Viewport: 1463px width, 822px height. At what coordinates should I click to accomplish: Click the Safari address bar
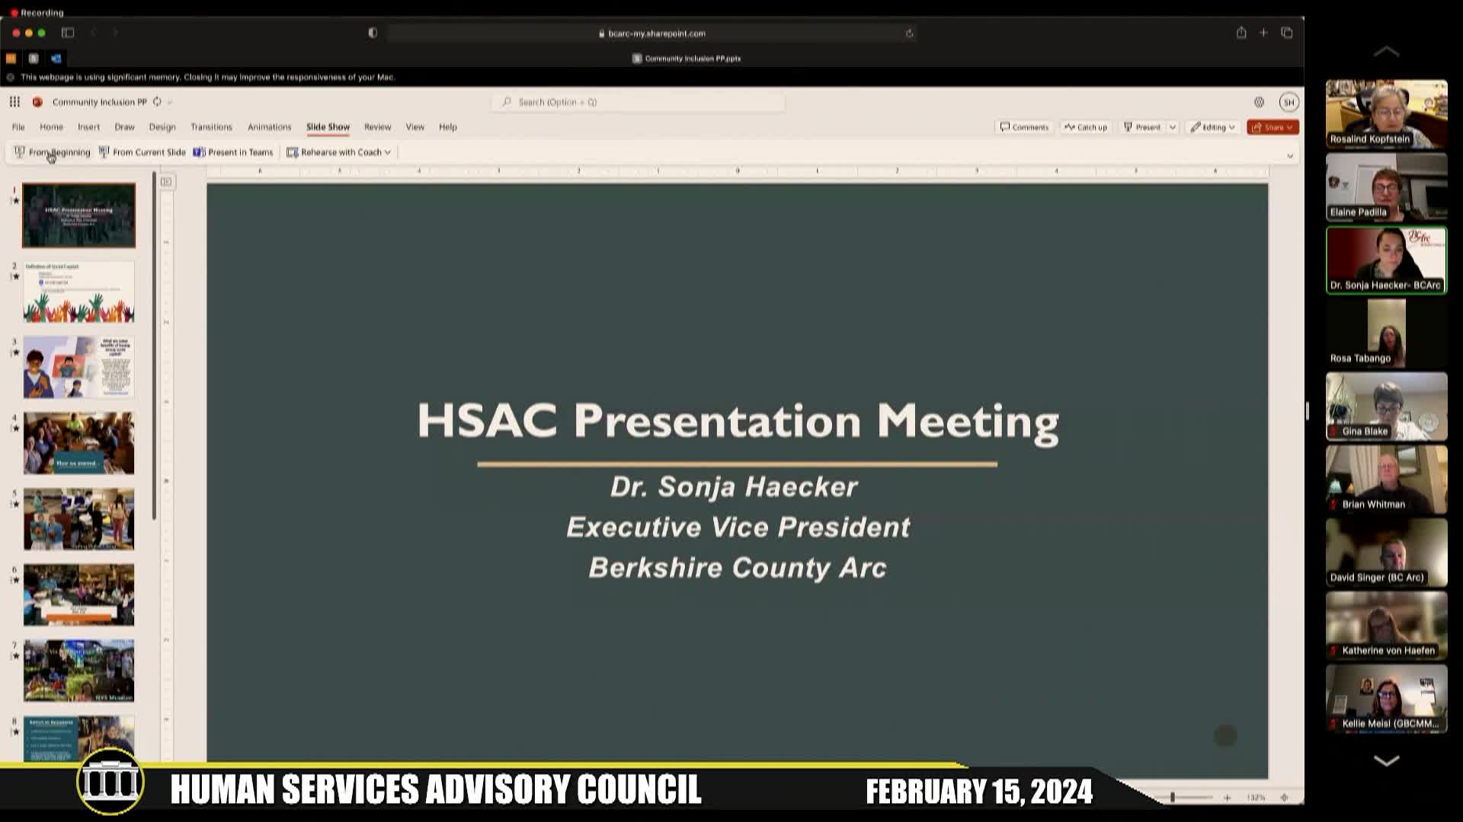coord(652,33)
